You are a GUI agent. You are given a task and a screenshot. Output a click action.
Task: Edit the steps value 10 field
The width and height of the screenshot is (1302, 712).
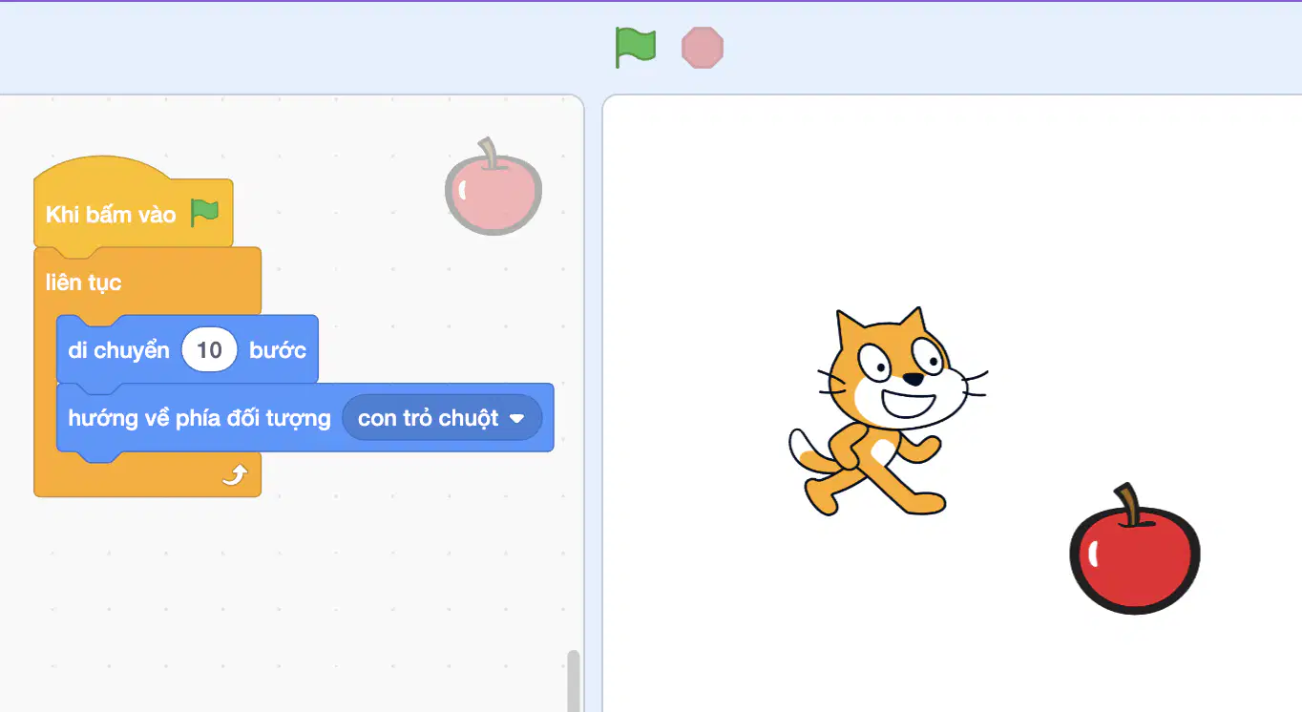209,350
